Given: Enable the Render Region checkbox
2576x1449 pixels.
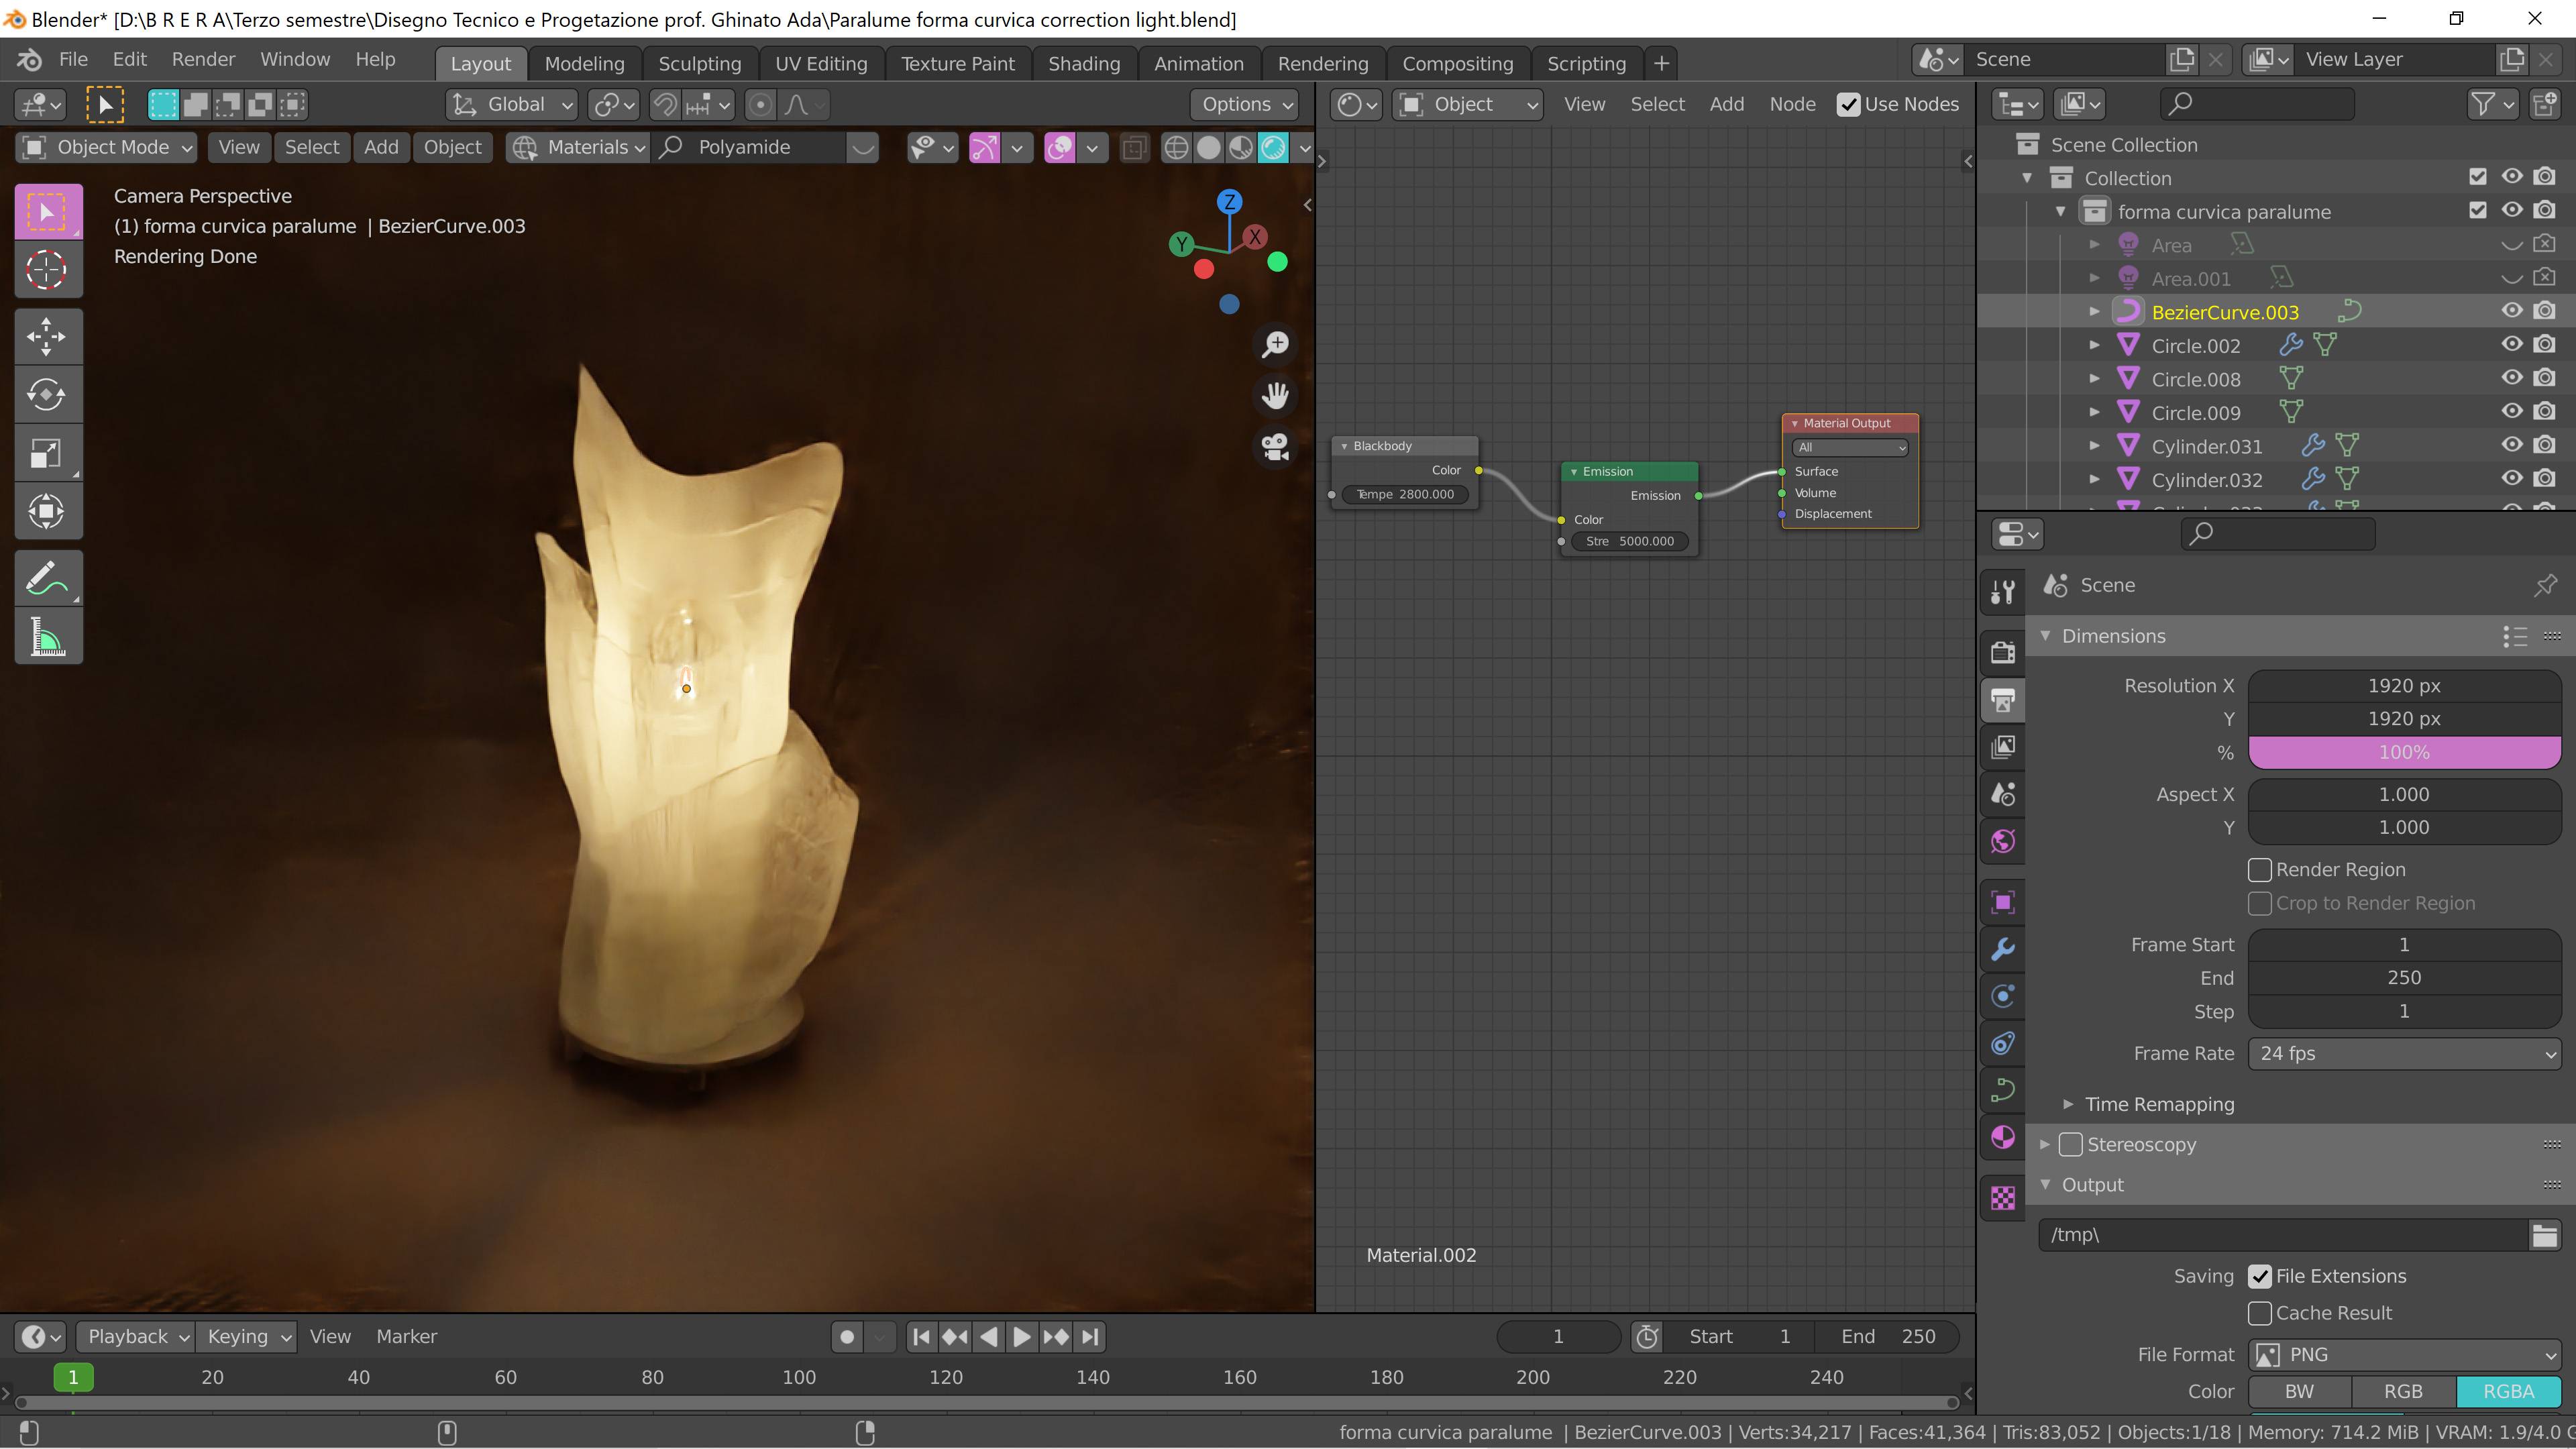Looking at the screenshot, I should click(2259, 870).
